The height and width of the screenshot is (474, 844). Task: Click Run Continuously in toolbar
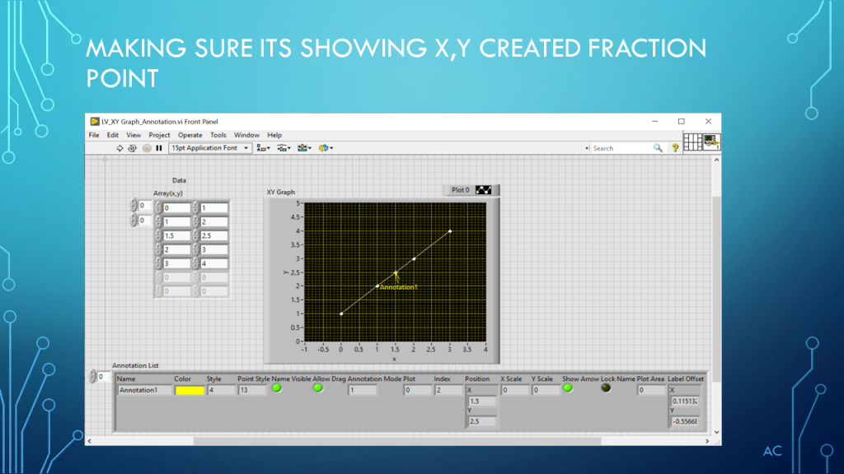point(132,148)
